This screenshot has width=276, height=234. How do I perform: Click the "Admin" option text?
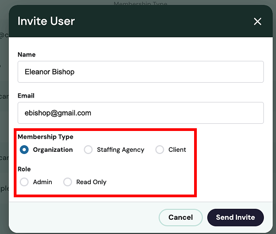click(x=42, y=182)
